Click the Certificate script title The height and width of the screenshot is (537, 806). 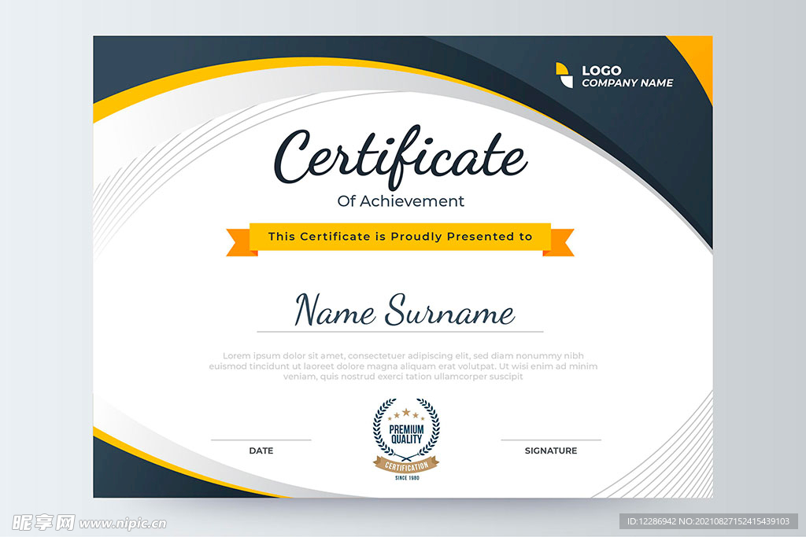tap(401, 156)
